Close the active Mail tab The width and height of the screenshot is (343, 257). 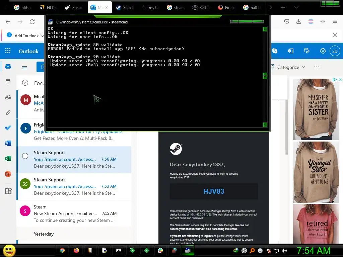click(107, 7)
